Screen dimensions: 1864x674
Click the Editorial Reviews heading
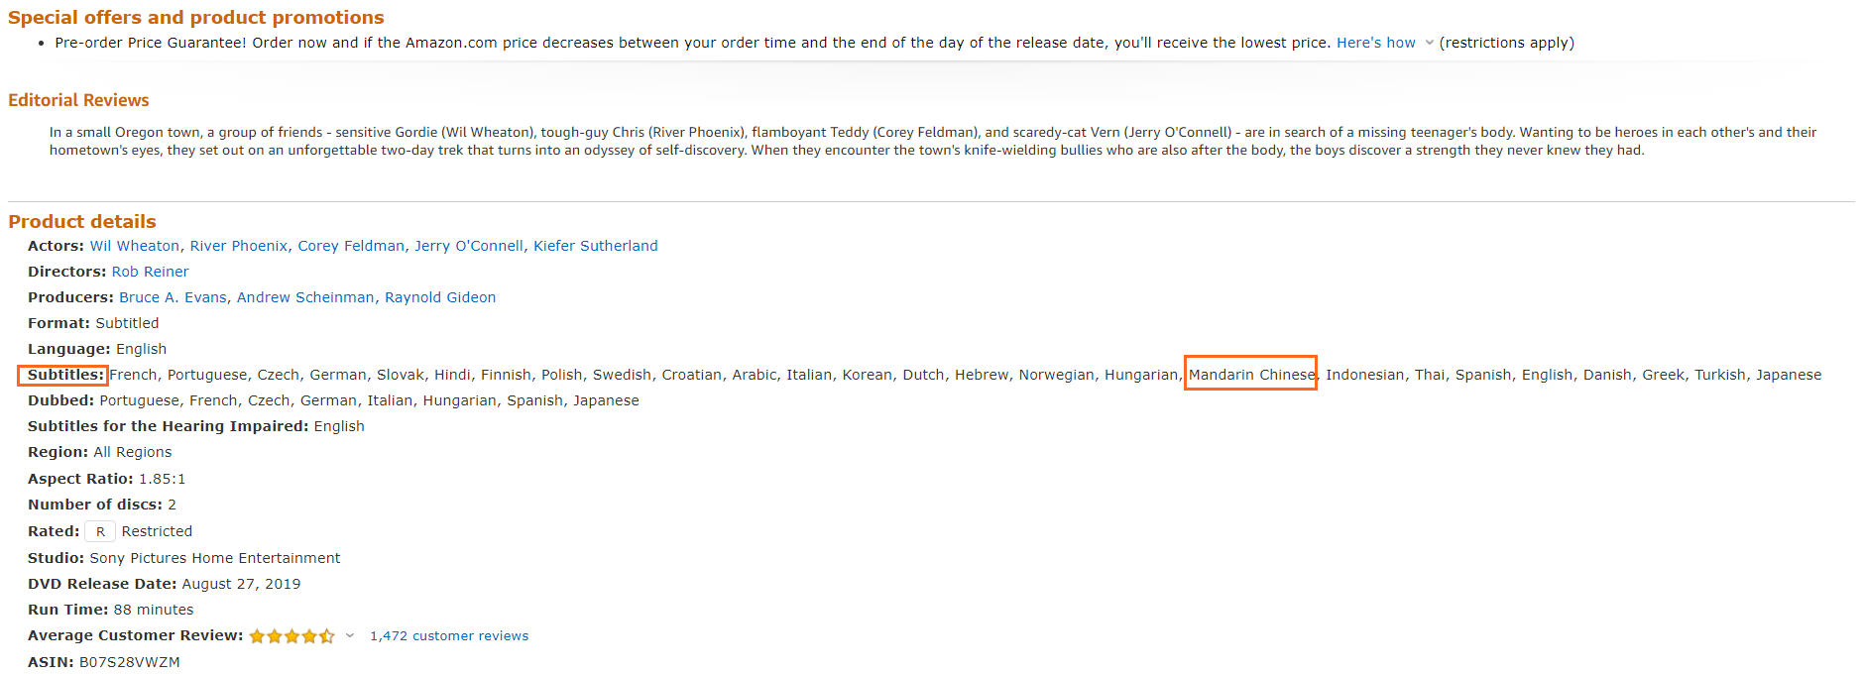78,100
